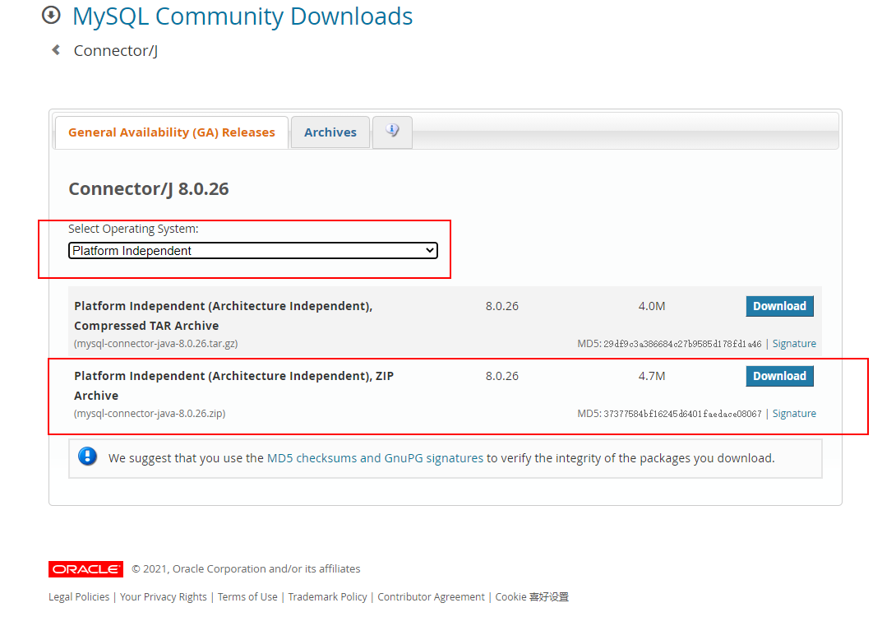Viewport: 896px width, 626px height.
Task: Click the filename mysql-connector-java-8.0.26.tar.gz
Action: [x=156, y=344]
